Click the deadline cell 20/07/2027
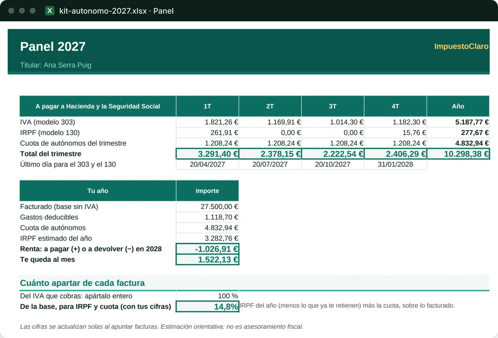The width and height of the screenshot is (498, 338). pos(270,164)
